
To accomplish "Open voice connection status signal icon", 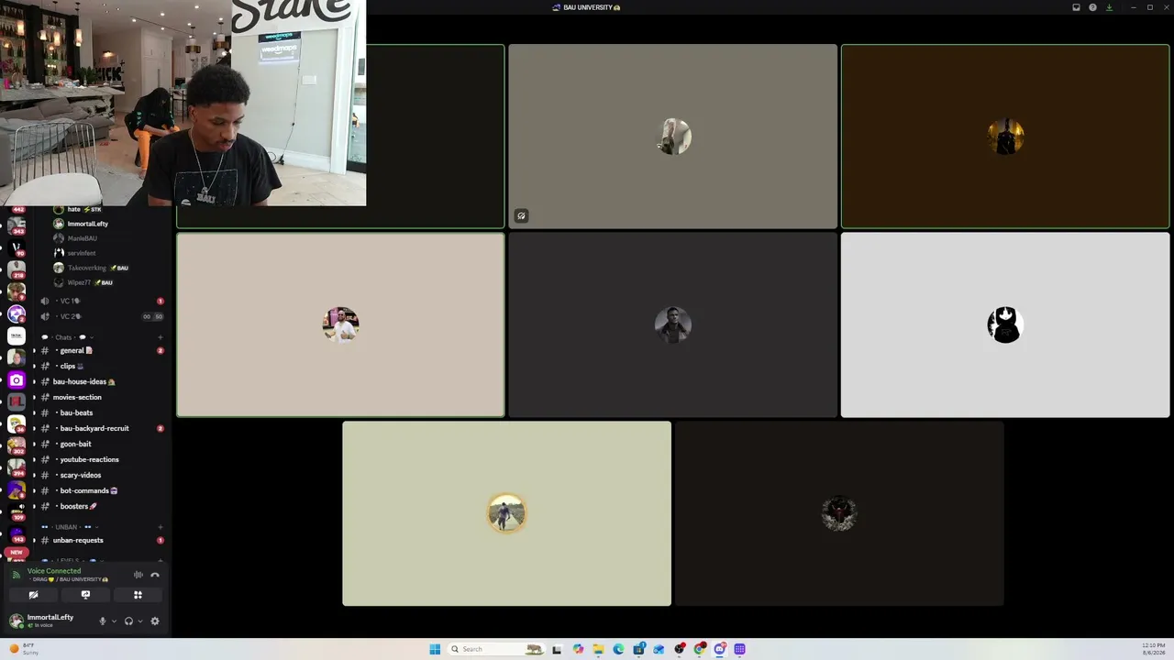I will click(x=16, y=575).
